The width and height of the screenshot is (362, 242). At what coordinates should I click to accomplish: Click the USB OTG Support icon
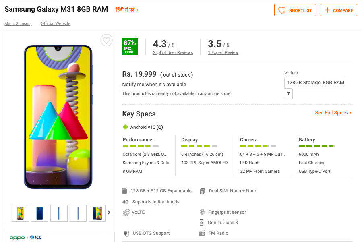click(126, 233)
